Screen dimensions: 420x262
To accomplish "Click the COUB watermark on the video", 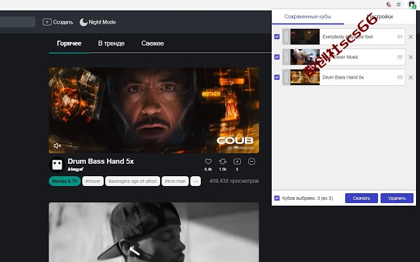I will click(235, 141).
